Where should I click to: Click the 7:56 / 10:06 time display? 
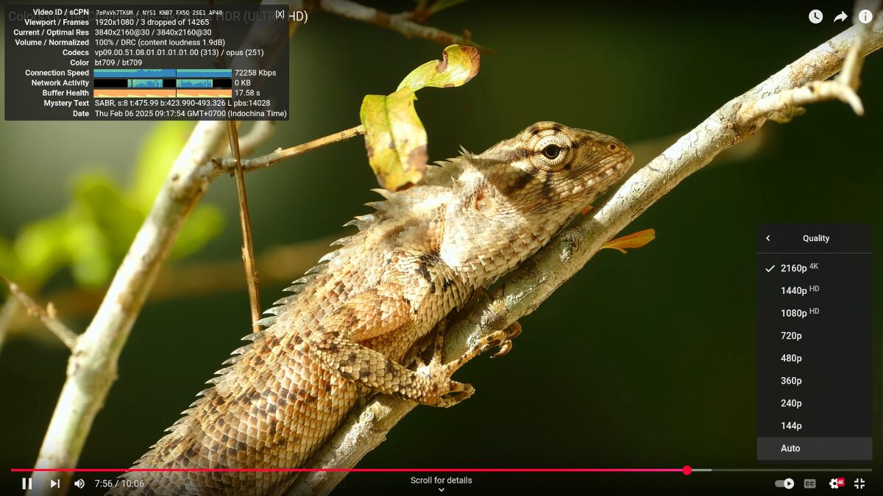coord(119,484)
